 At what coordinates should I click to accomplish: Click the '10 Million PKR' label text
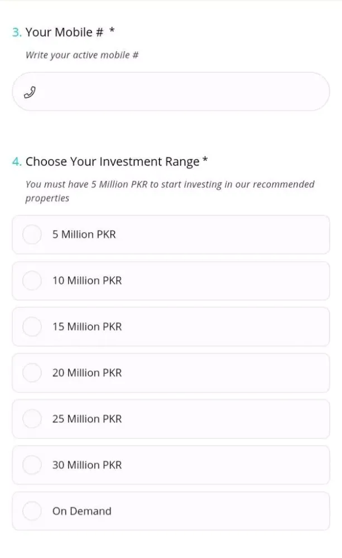87,281
